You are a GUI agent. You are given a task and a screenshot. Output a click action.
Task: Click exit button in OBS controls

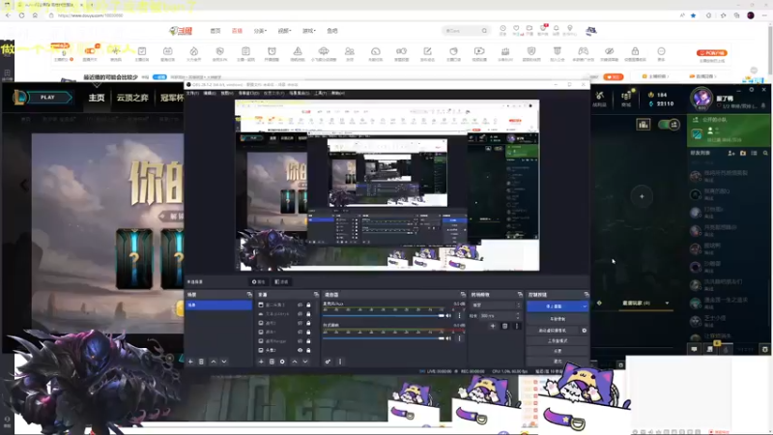pyautogui.click(x=558, y=361)
